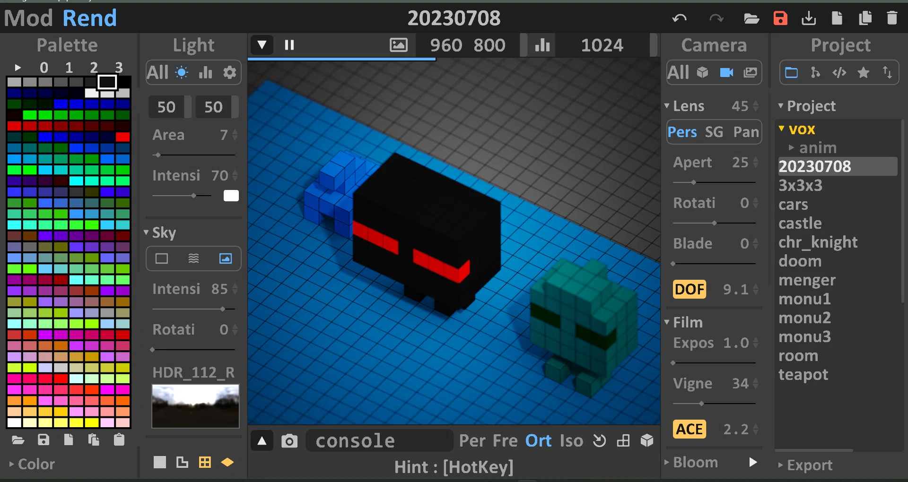This screenshot has width=908, height=482.
Task: Select the Ort camera view mode
Action: [x=538, y=441]
